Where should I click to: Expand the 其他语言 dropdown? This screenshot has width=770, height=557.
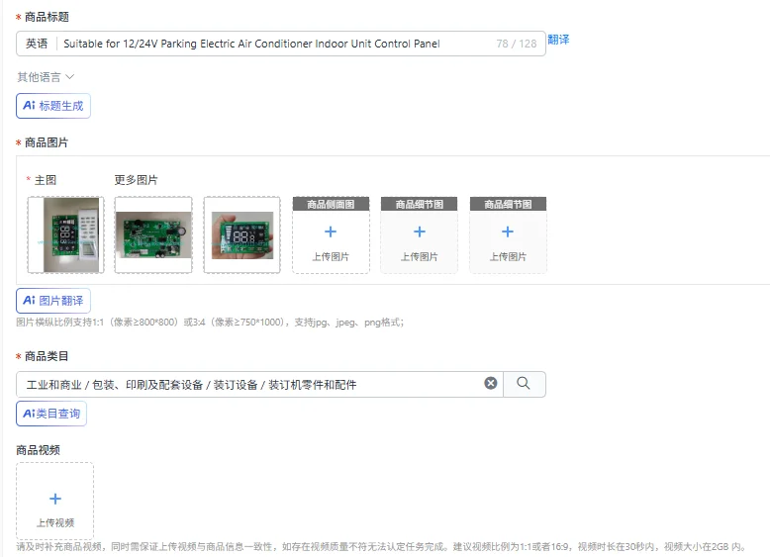46,77
